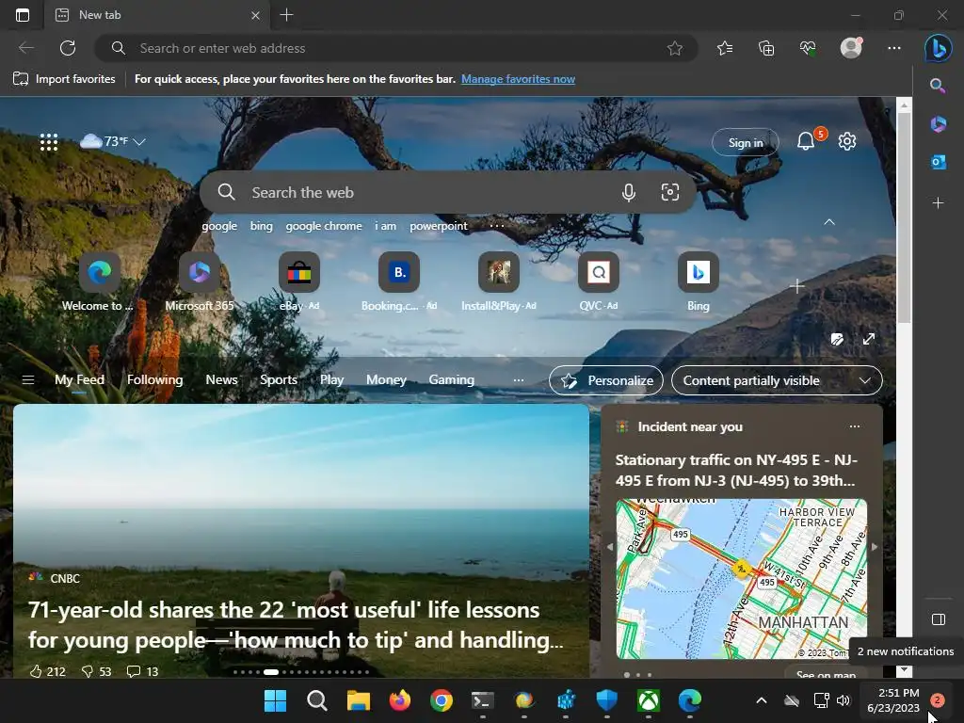Open Outlook from the Edge sidebar
Screen dimensions: 964x723
click(939, 162)
